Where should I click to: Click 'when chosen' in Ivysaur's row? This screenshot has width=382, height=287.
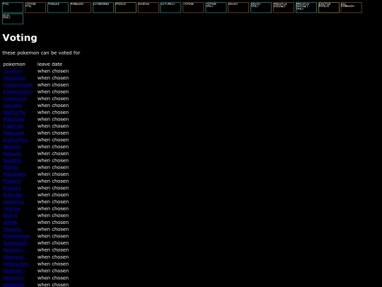[53, 71]
